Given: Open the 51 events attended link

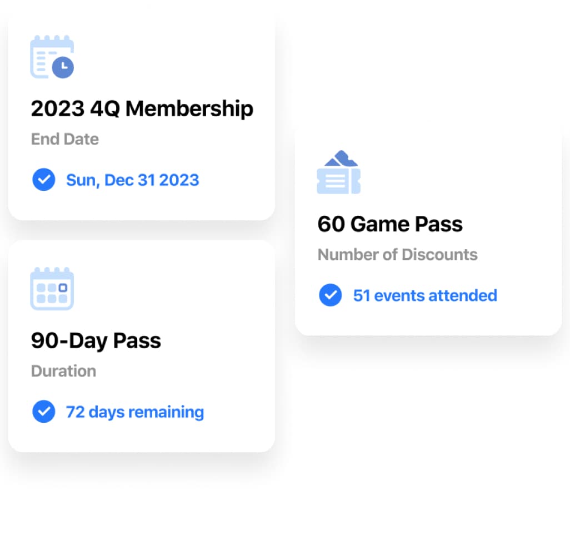Looking at the screenshot, I should (425, 295).
